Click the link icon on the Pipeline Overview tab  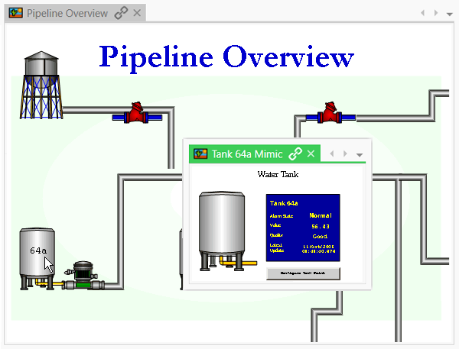click(x=121, y=13)
